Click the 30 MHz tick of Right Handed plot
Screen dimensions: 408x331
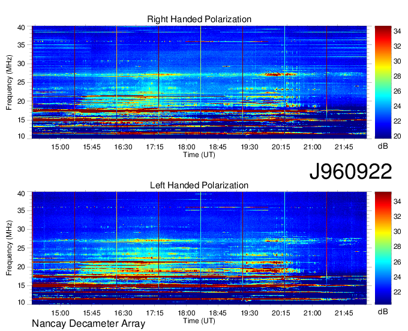coord(21,64)
